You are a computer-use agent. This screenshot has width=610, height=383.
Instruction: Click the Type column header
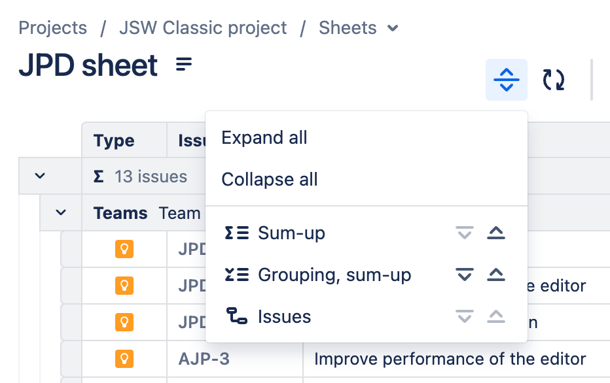coord(114,141)
